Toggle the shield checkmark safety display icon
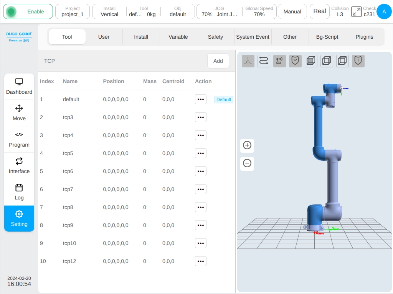The width and height of the screenshot is (393, 294). coord(295,61)
